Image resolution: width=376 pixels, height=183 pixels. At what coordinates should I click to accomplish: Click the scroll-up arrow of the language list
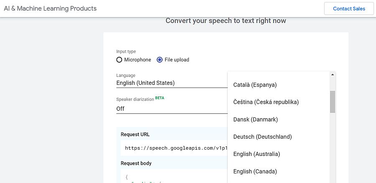pyautogui.click(x=333, y=75)
